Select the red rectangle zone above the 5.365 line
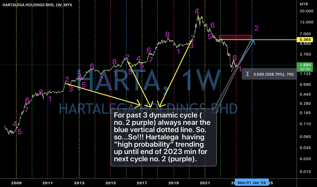Viewport: 317px width, 187px height. [x=235, y=37]
